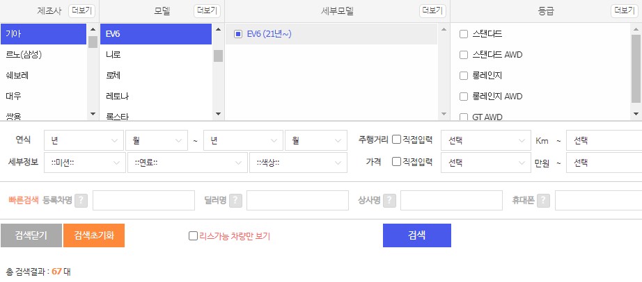Click the blue 검색 button
642x282 pixels.
(417, 235)
